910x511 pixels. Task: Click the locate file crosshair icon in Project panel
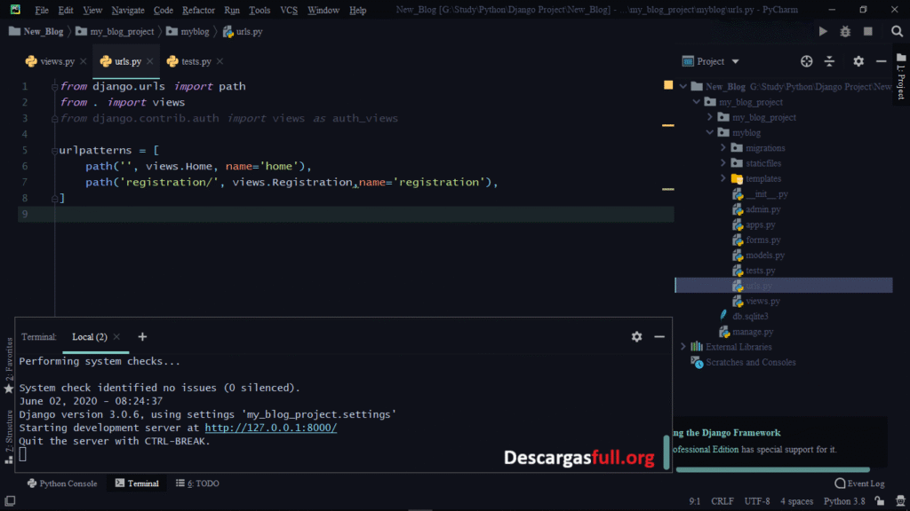tap(807, 61)
